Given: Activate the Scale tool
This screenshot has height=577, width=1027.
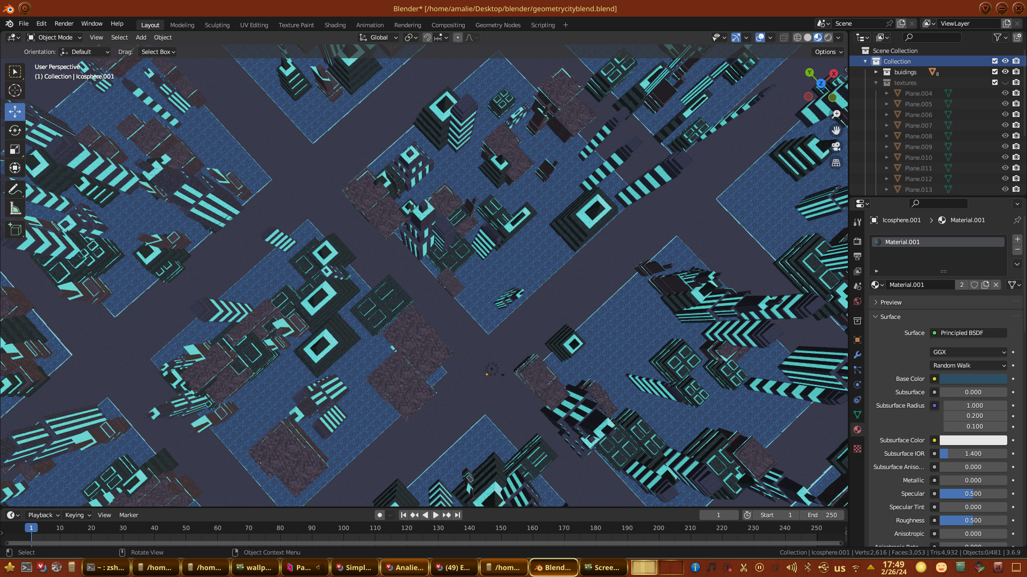Looking at the screenshot, I should (15, 149).
